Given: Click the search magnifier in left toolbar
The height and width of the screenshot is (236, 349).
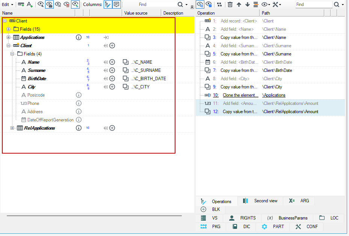Looking at the screenshot, I should (180, 4).
